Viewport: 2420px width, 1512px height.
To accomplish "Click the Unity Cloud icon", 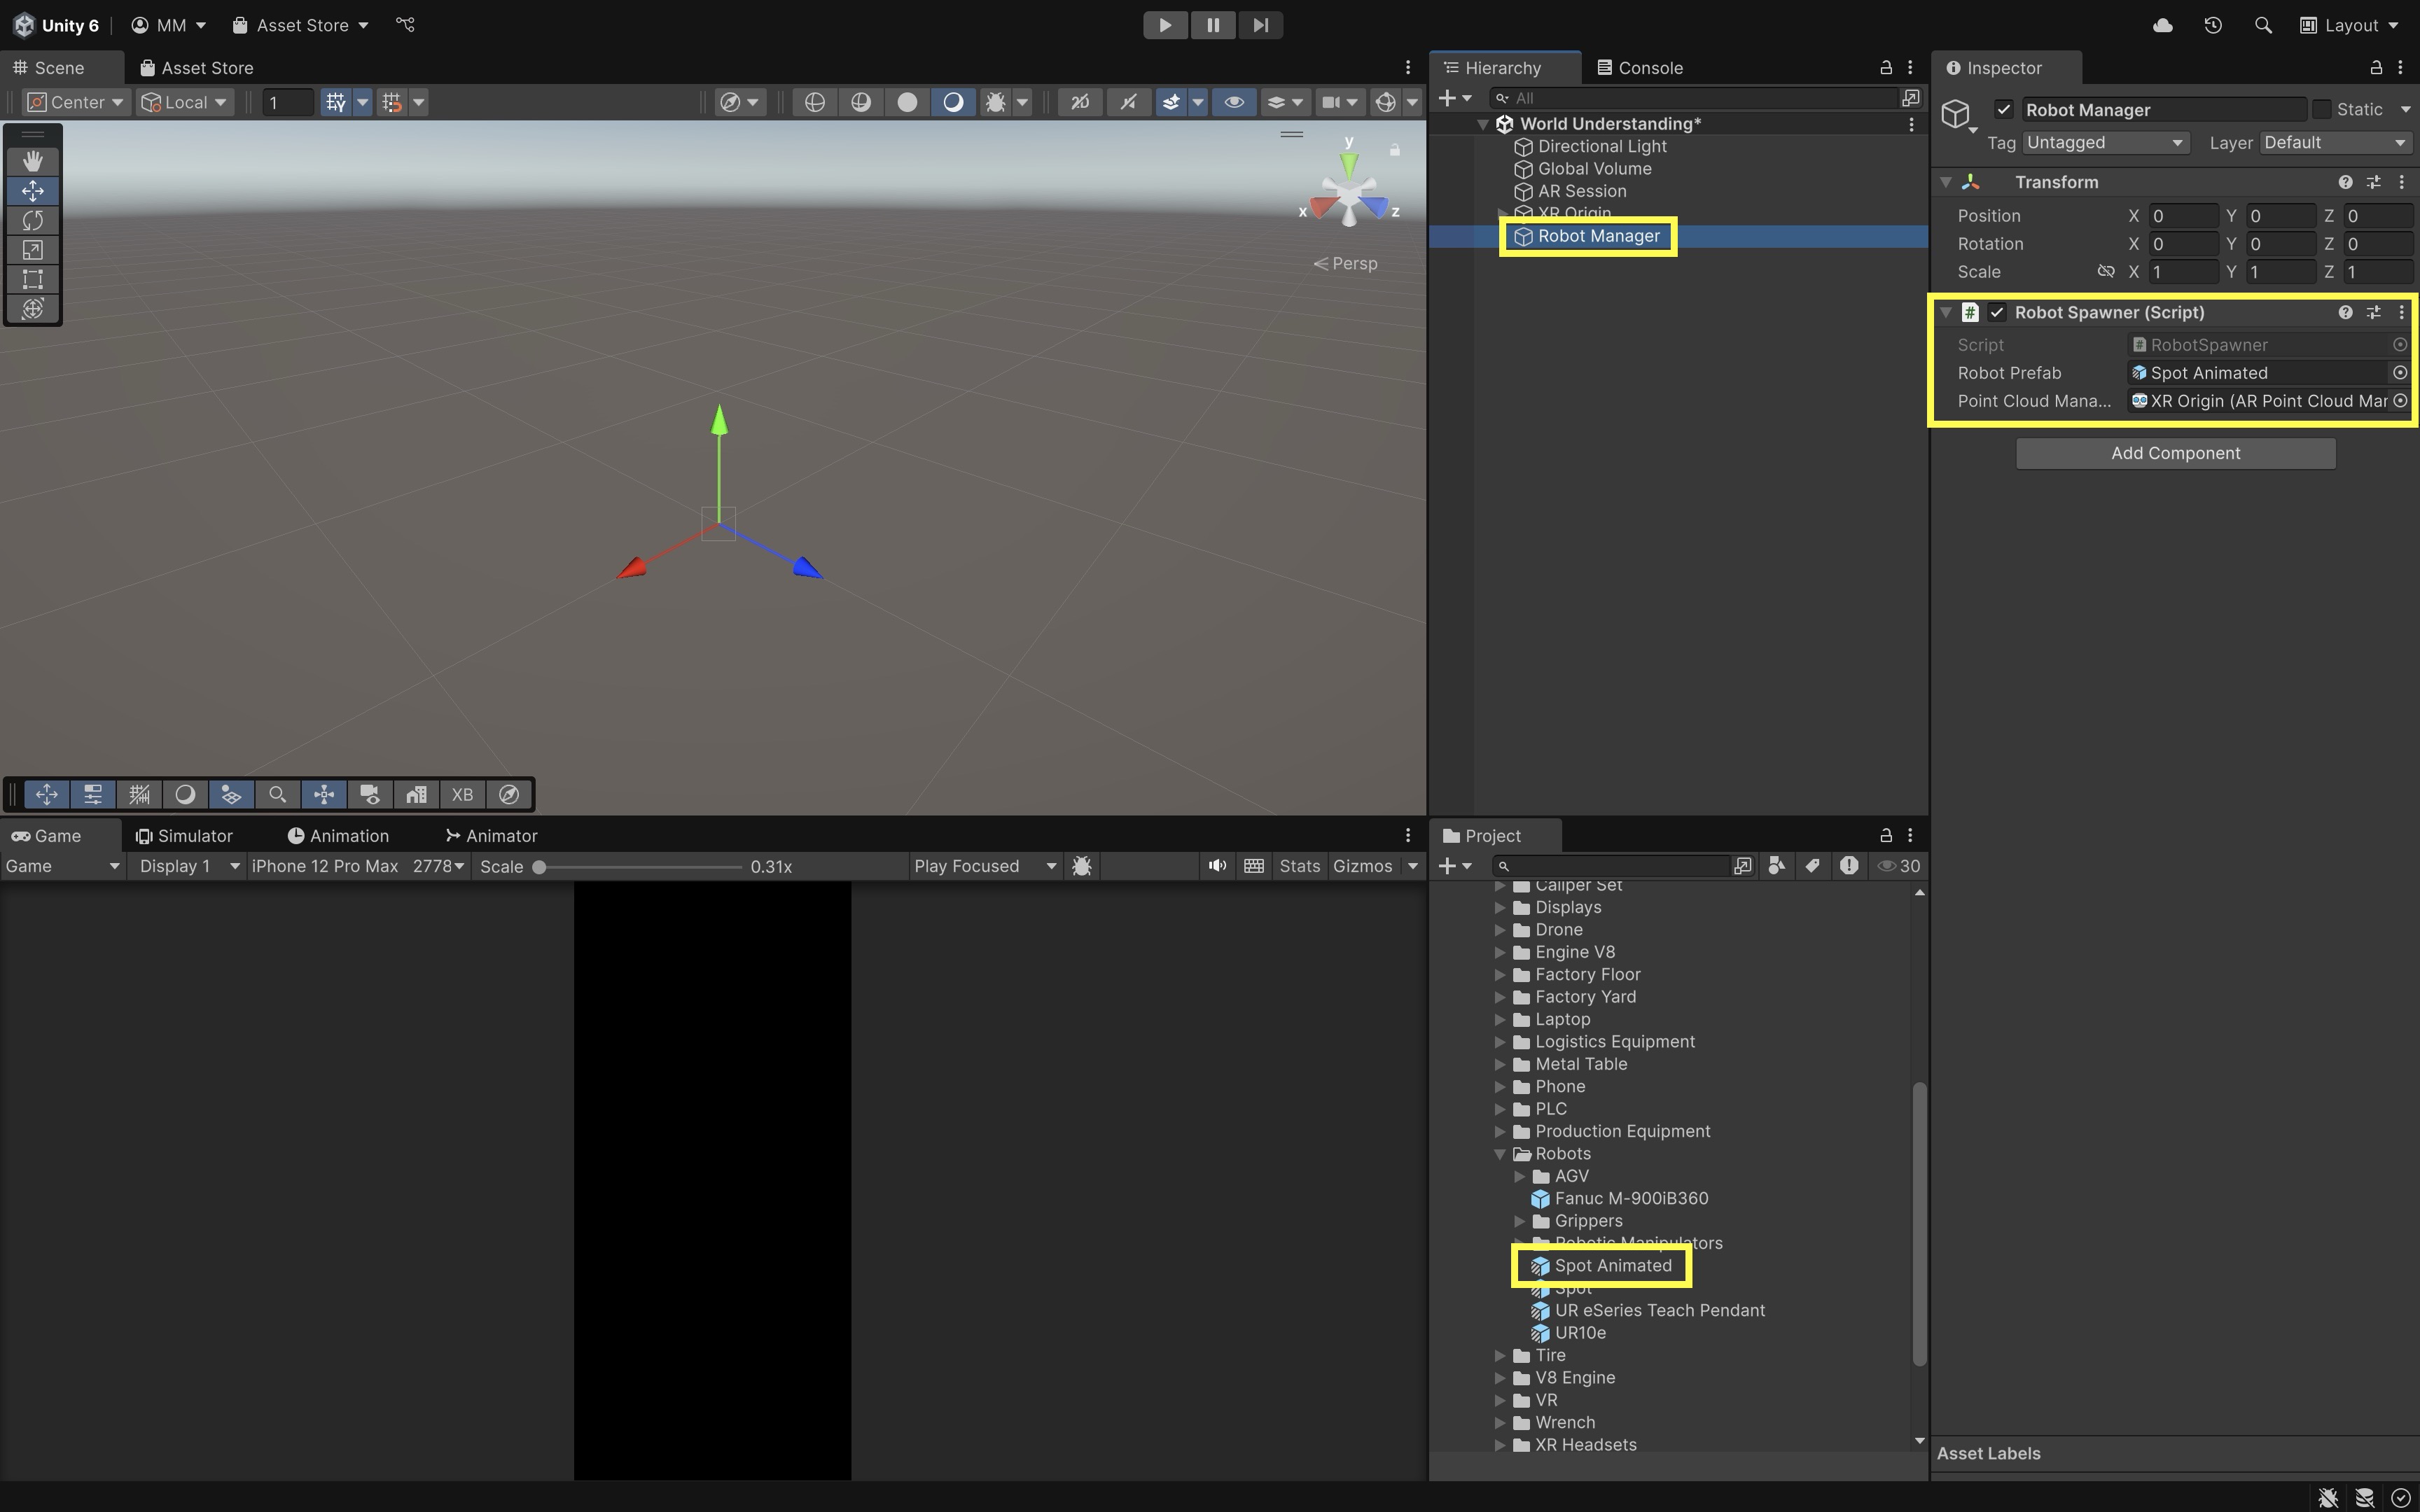I will click(x=2162, y=25).
